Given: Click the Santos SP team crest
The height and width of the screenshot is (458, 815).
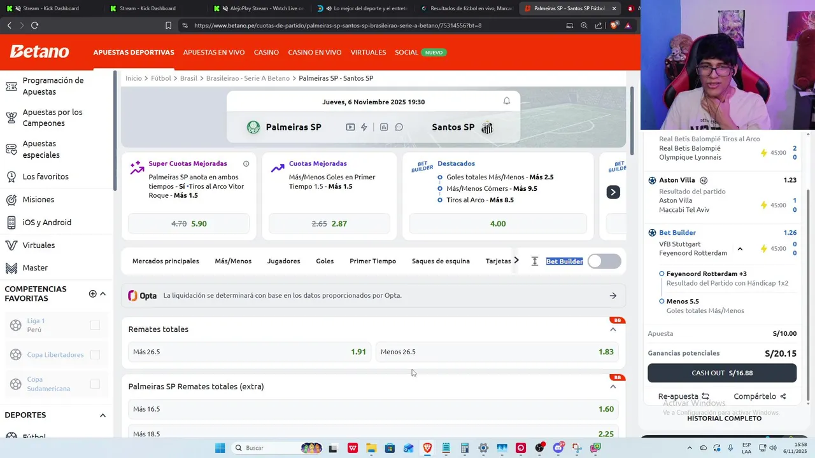Looking at the screenshot, I should 487,128.
